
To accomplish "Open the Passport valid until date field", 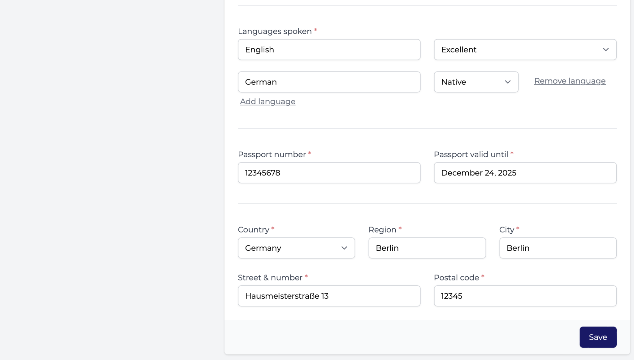I will pos(525,173).
